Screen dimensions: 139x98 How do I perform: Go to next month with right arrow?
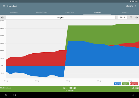pos(137,17)
